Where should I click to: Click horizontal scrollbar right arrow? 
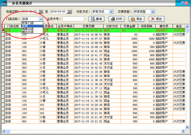tap(183, 131)
